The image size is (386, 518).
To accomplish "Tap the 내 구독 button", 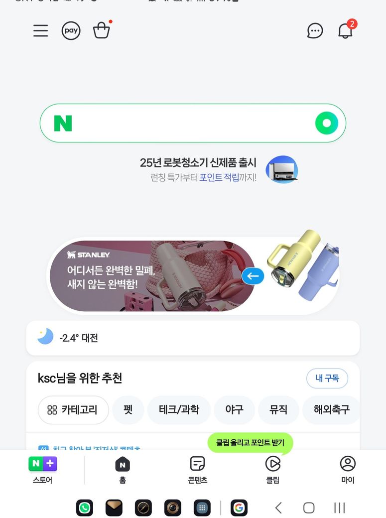I will coord(327,378).
